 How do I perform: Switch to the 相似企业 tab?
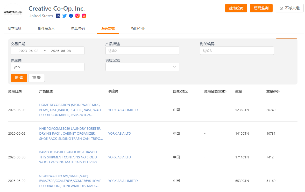[x=138, y=28]
